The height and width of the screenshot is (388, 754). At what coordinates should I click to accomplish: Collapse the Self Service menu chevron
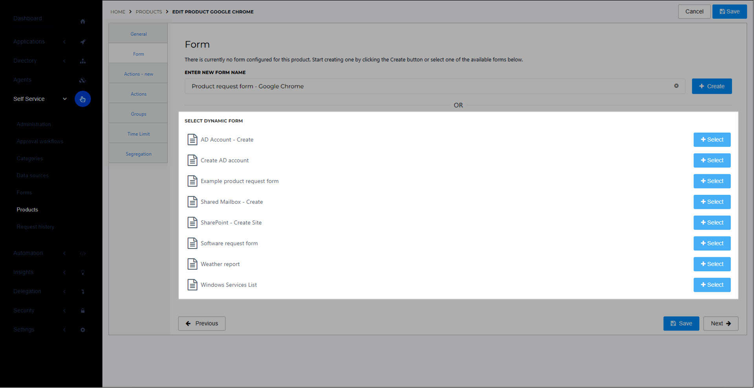pos(64,99)
